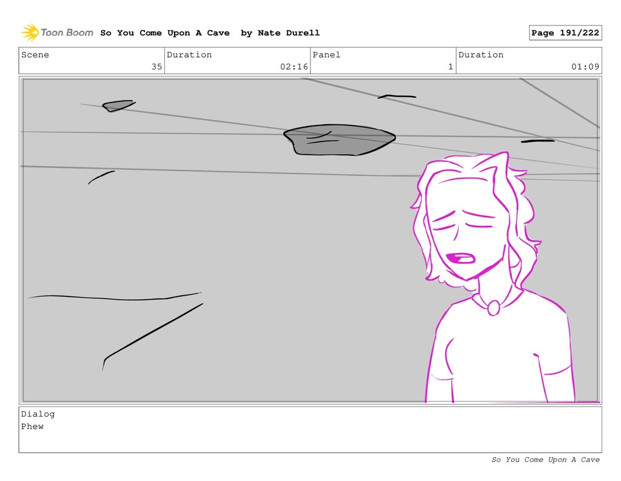This screenshot has height=481, width=621.
Task: Click the panel number '1'
Action: 451,67
